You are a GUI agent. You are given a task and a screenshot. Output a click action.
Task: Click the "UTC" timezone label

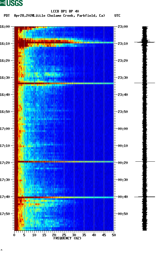point(117,16)
